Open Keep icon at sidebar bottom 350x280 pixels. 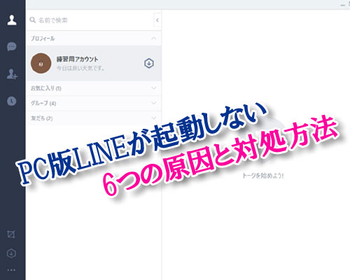(11, 253)
